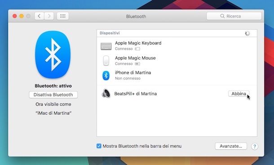
Task: Select the iPhone di Martina device row
Action: (177, 75)
